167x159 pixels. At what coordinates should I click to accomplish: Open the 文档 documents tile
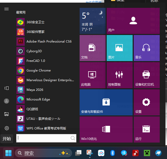tap(93, 48)
